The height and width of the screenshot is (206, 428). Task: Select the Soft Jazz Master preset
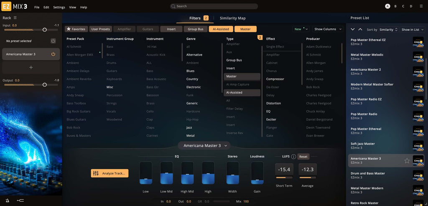386,146
